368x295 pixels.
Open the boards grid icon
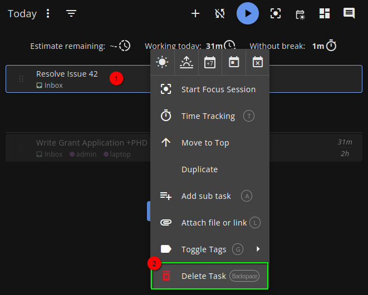(325, 13)
